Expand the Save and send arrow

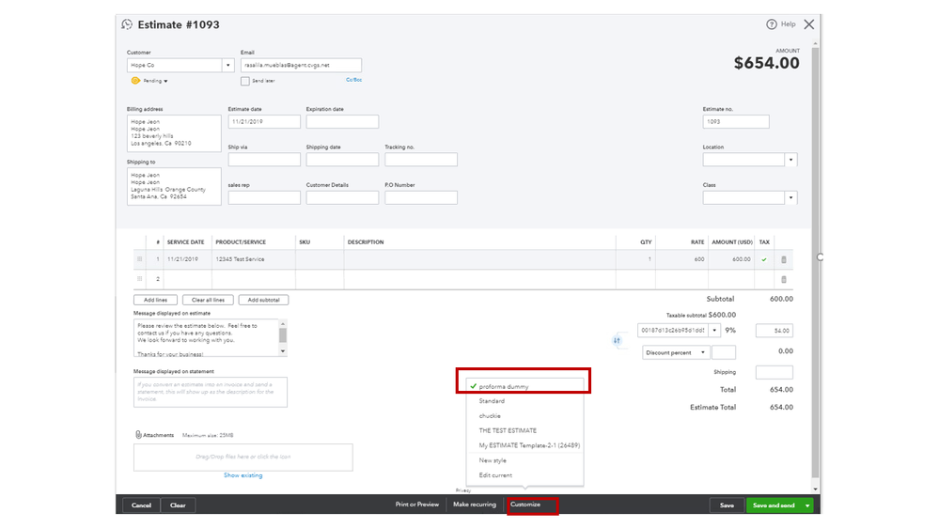tap(806, 505)
